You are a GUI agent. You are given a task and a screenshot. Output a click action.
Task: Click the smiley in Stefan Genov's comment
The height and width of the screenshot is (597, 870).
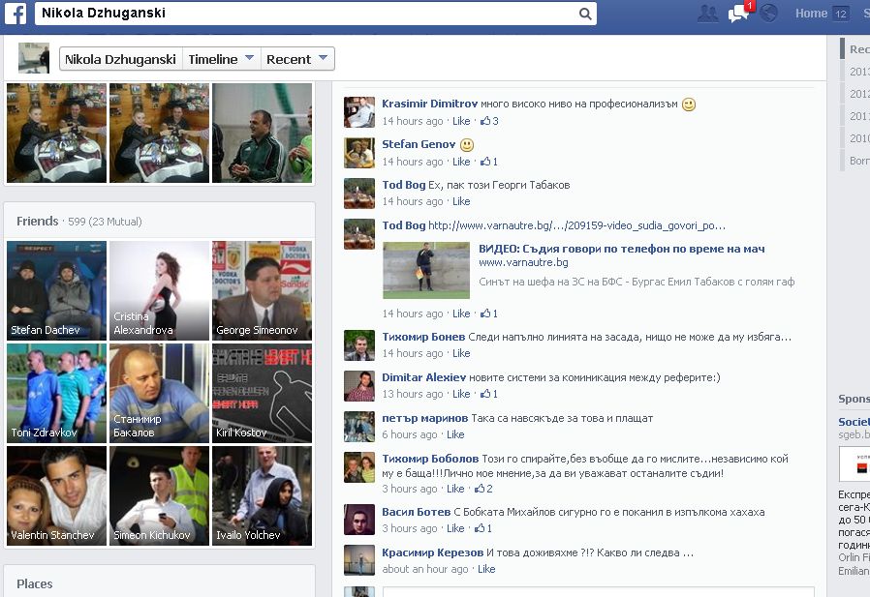point(467,145)
